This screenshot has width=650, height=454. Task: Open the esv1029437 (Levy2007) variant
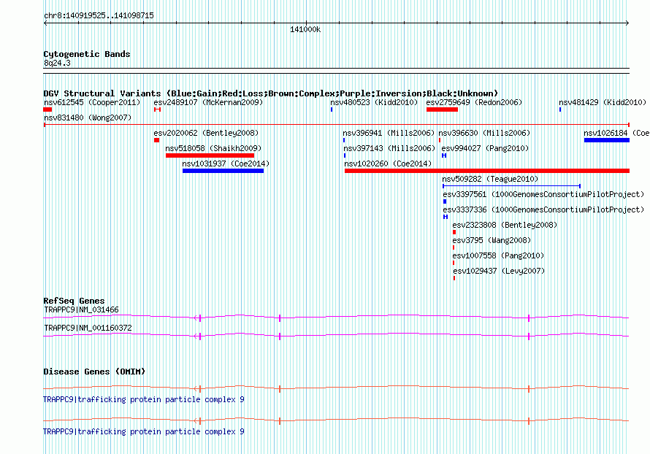[499, 271]
